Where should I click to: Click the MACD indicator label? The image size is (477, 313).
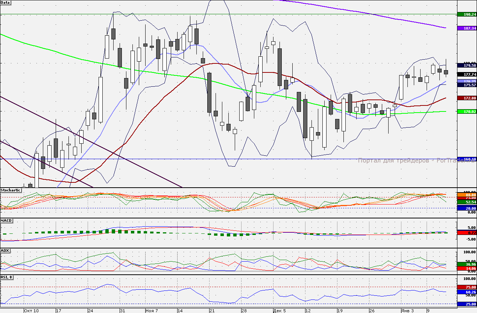point(6,220)
